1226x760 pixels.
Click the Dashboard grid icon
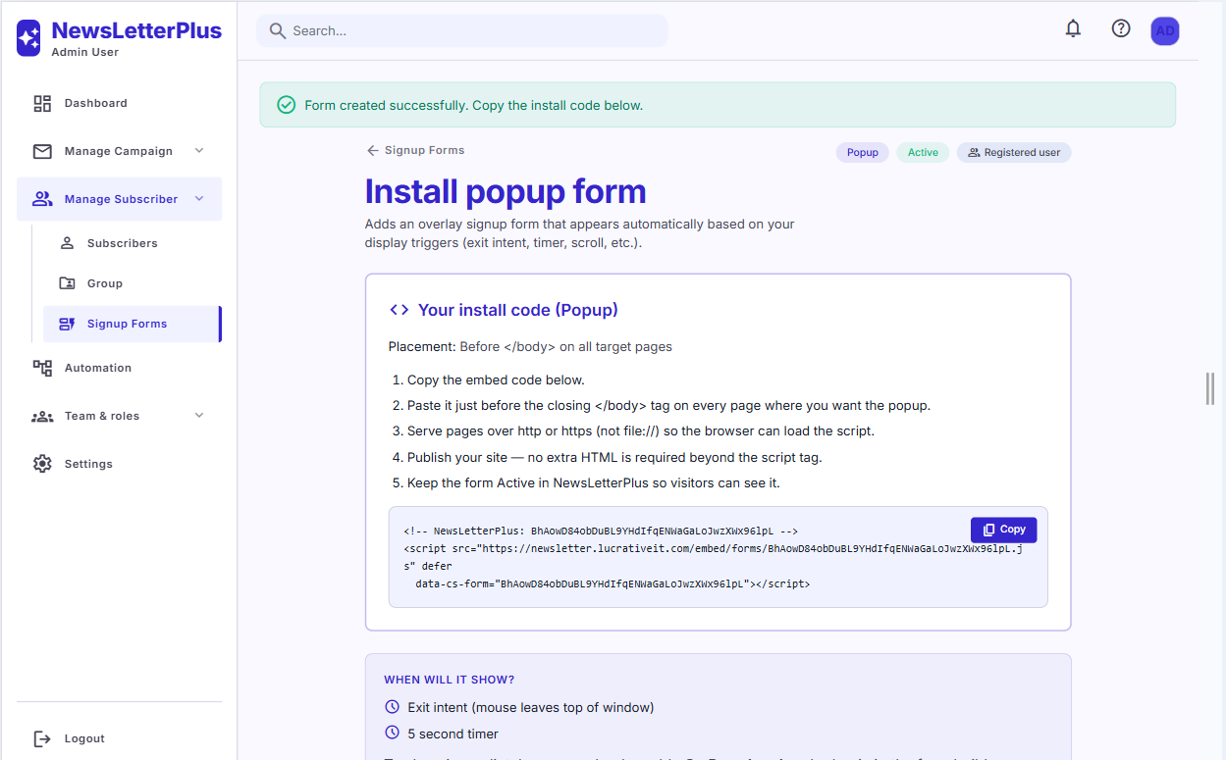click(x=42, y=103)
